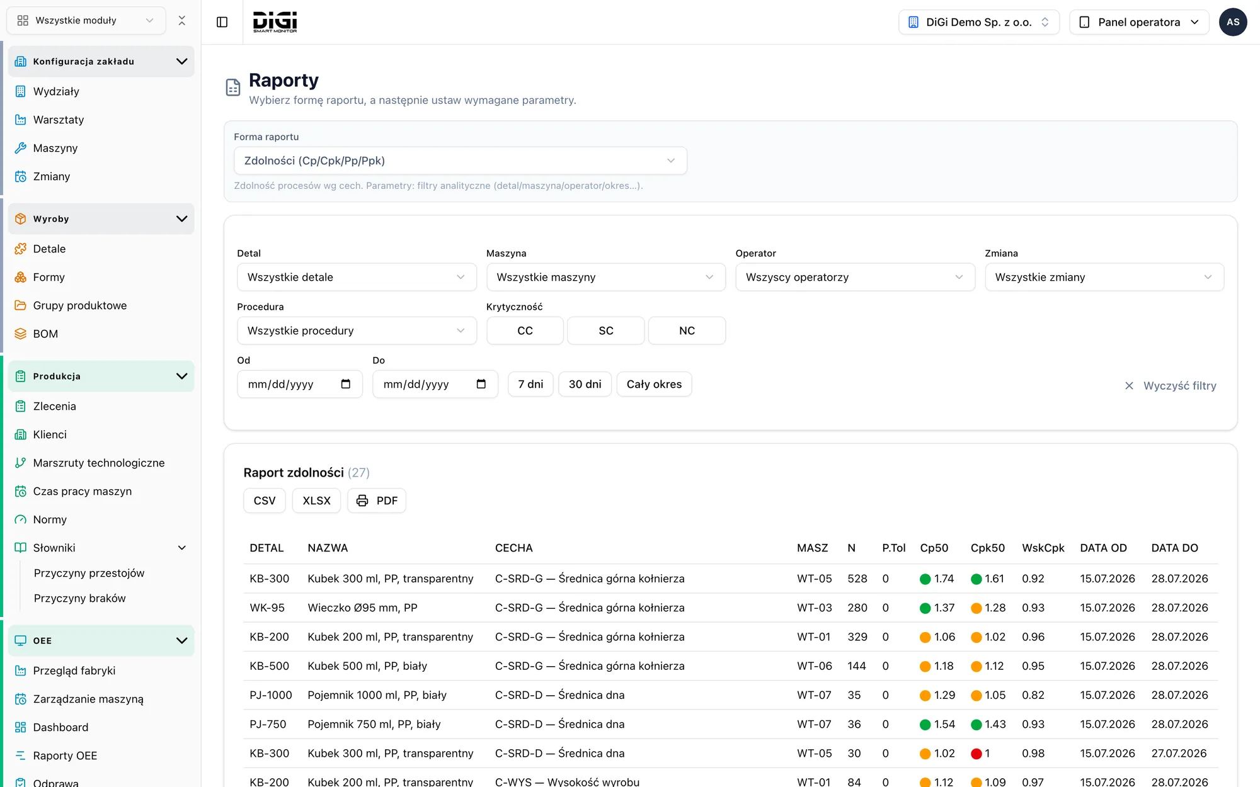This screenshot has height=787, width=1260.
Task: Open the Wszystkie detale dropdown
Action: (357, 277)
